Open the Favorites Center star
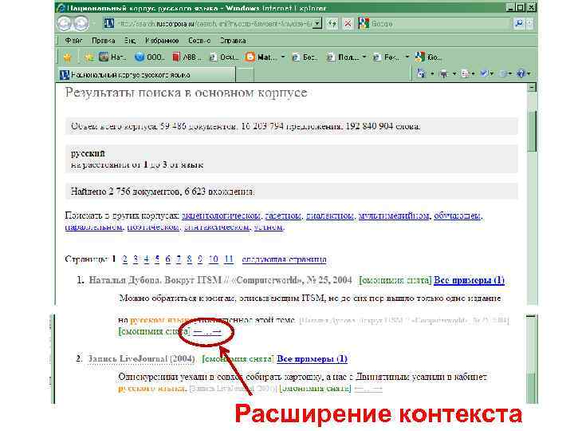 [67, 57]
